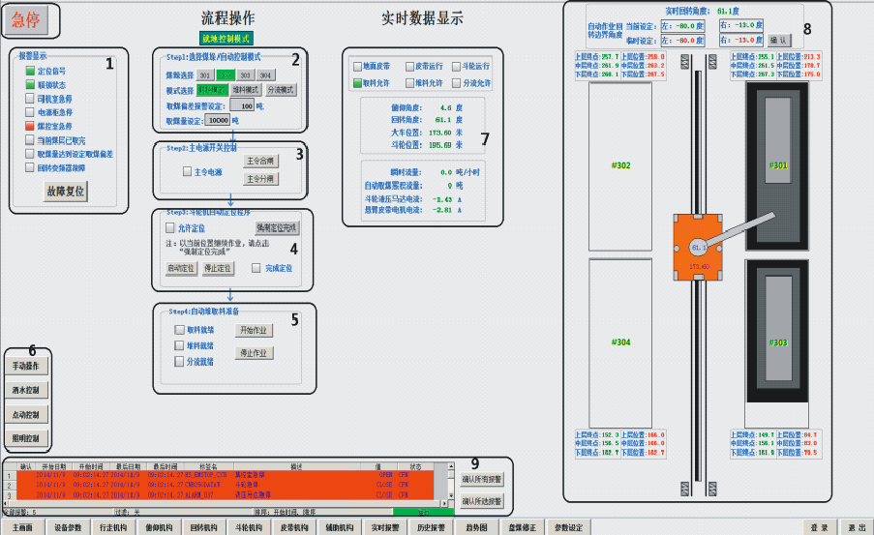Click the 临时设定 left angle field

[682, 41]
